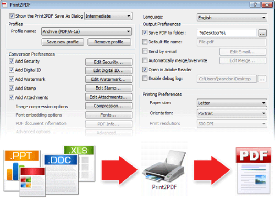The image size is (275, 199).
Task: Click the debug log path field
Action: (x=226, y=79)
